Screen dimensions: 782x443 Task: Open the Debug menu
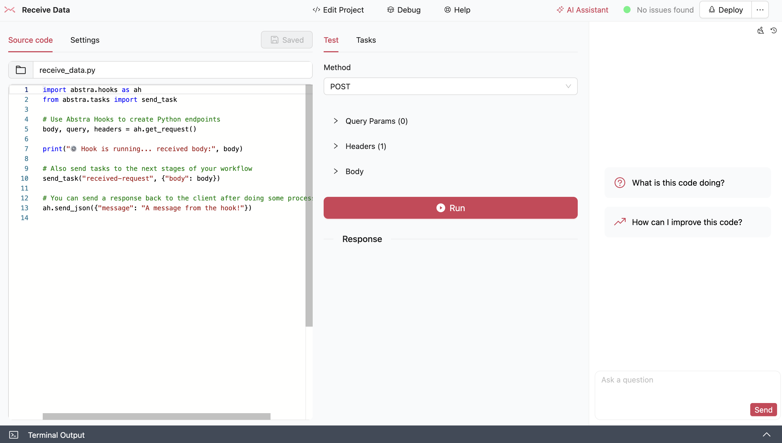click(x=404, y=10)
